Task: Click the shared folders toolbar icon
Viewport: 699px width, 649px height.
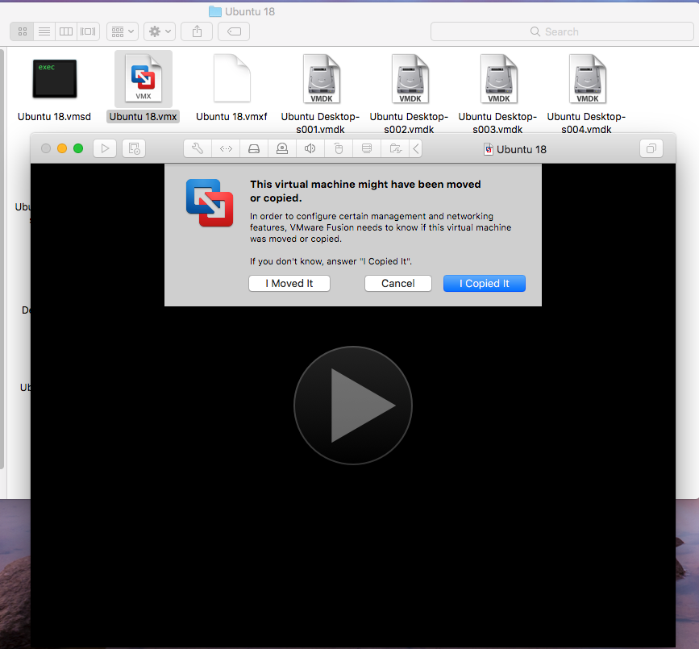Action: click(x=395, y=148)
